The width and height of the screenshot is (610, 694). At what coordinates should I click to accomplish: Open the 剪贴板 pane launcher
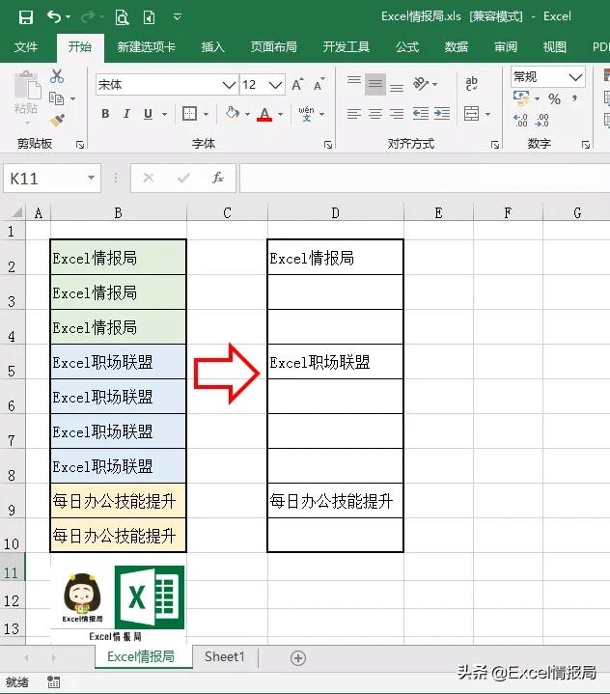click(x=80, y=145)
